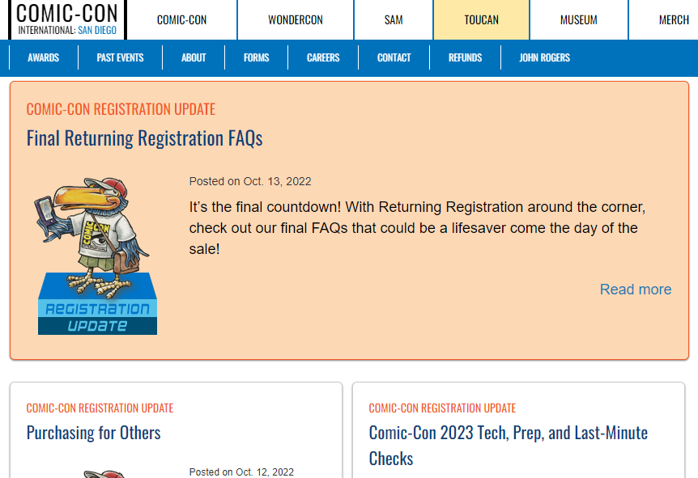Select the Posted on Oct. 13, 2022 text

250,181
